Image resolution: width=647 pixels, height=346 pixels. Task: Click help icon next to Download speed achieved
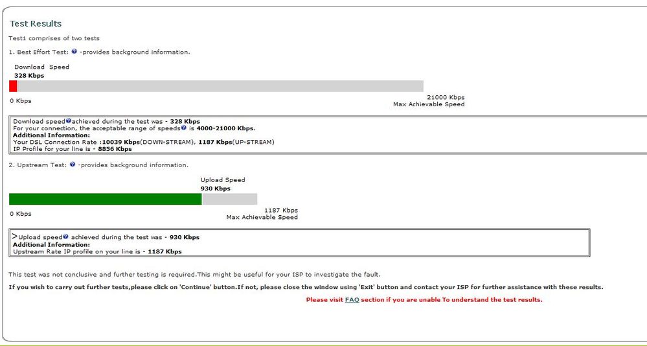(68, 121)
